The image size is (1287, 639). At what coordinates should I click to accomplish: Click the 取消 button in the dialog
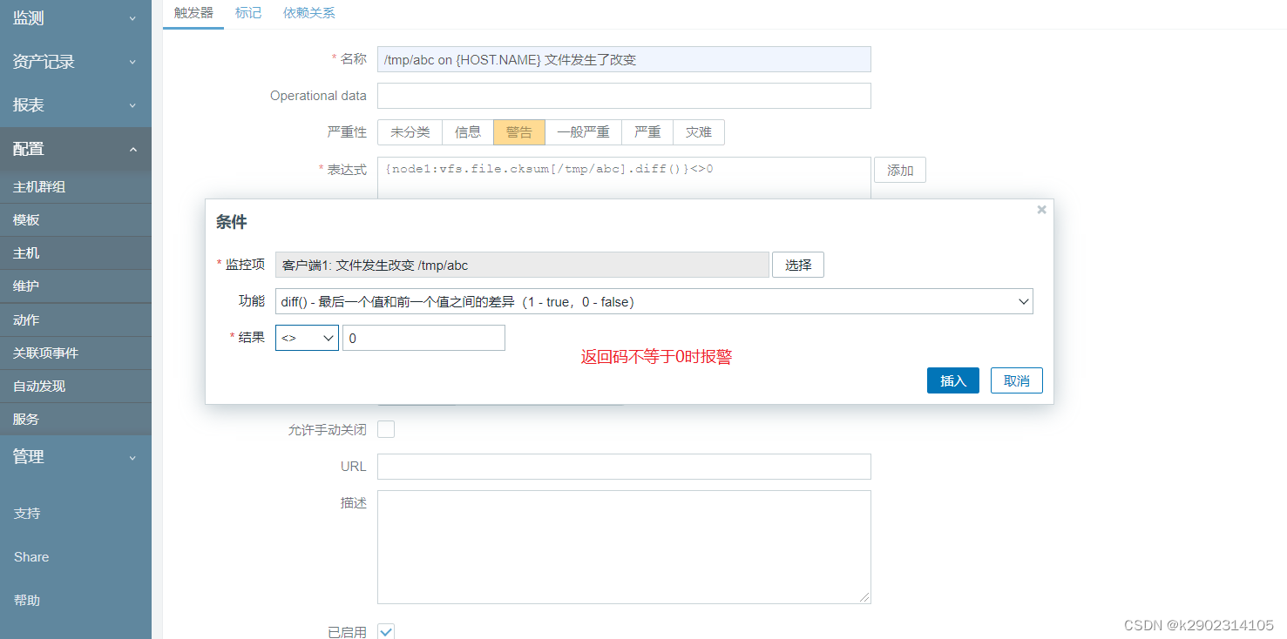[x=1017, y=380]
